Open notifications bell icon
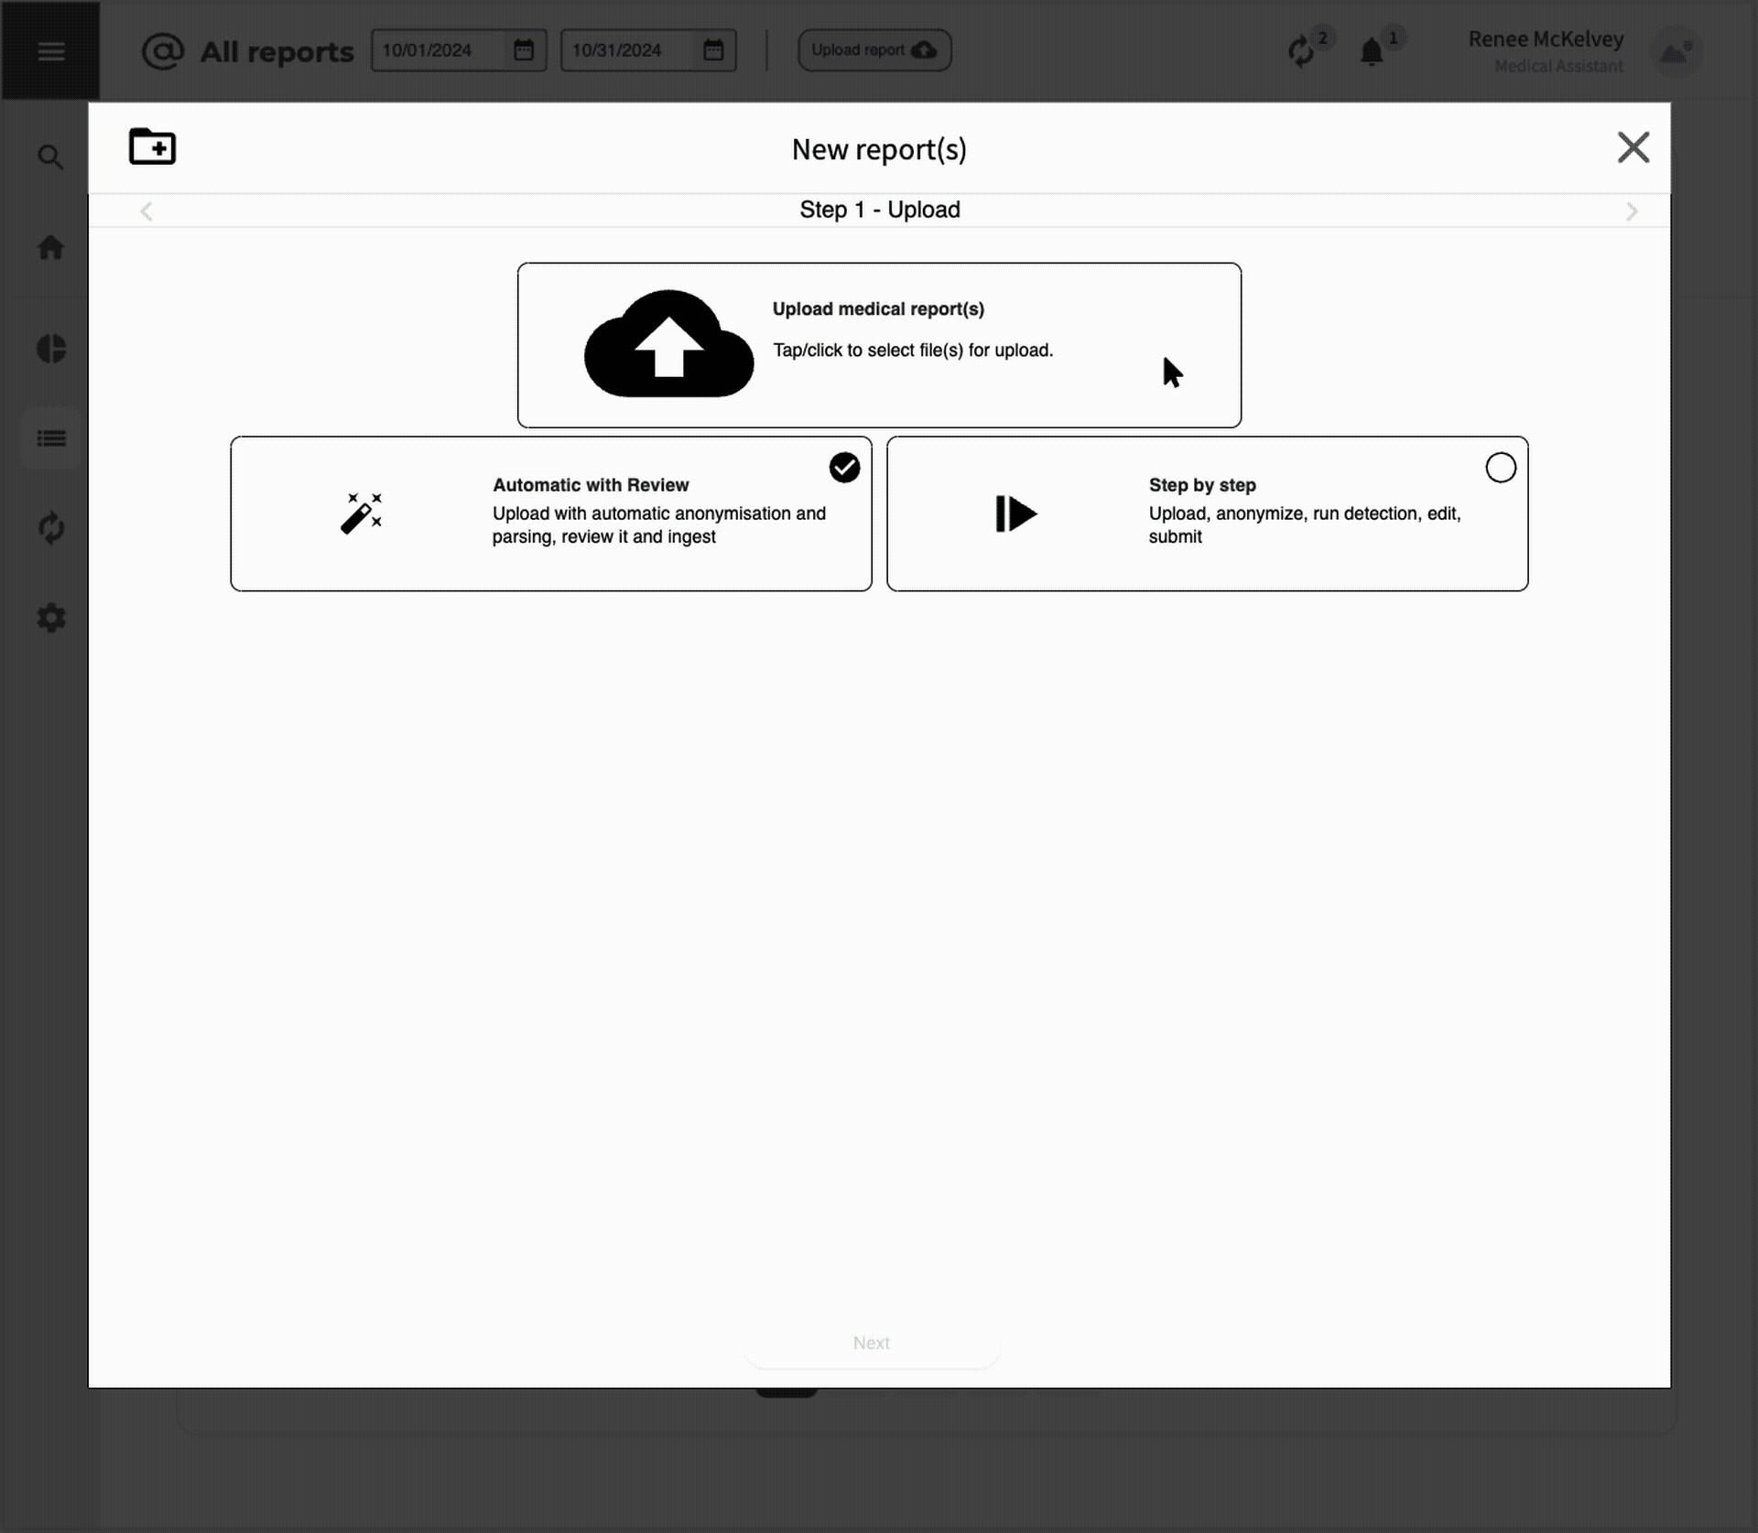The image size is (1758, 1533). pyautogui.click(x=1371, y=52)
